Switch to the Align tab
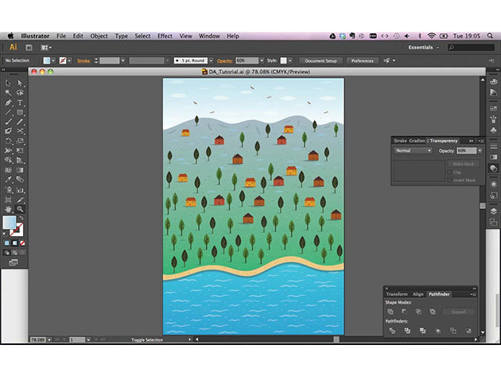The image size is (501, 376). (x=418, y=294)
